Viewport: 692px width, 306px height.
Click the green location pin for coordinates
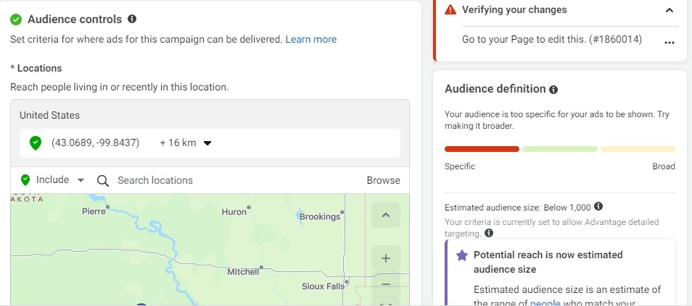(x=36, y=143)
